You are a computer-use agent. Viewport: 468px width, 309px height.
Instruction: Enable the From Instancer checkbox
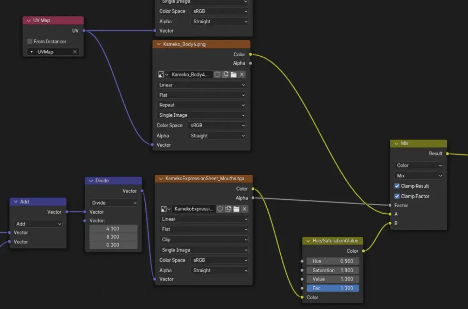30,42
